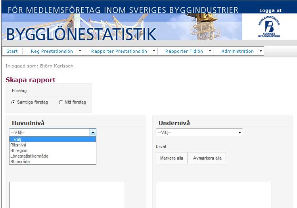297x208 pixels.
Task: Open the Rapporter Prestationslön menu
Action: 119,51
